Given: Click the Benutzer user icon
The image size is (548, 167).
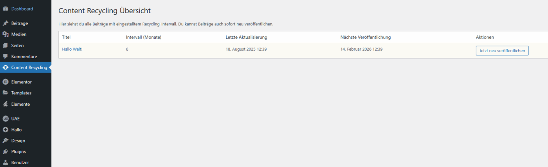Looking at the screenshot, I should [x=5, y=162].
